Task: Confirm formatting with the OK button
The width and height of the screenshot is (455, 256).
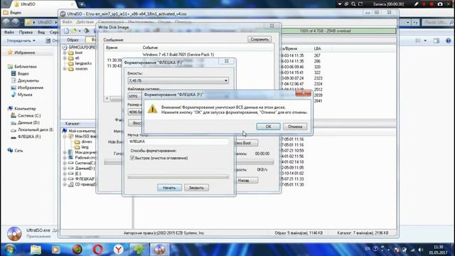Action: click(268, 127)
